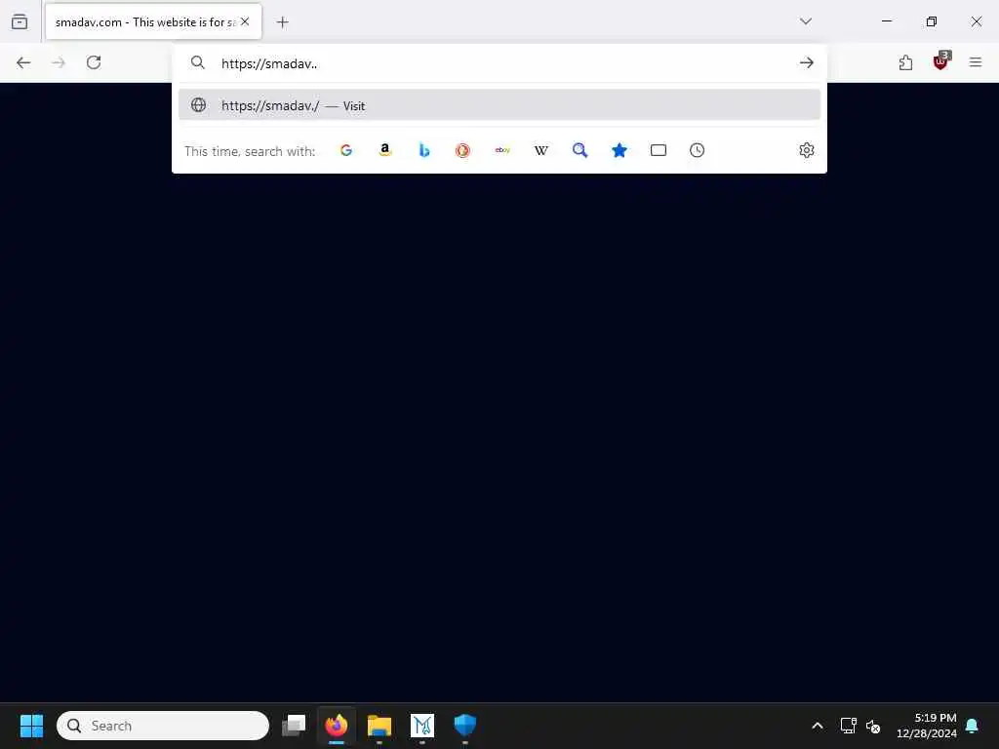Viewport: 999px width, 749px height.
Task: Minimize the Firefox window
Action: click(x=887, y=21)
